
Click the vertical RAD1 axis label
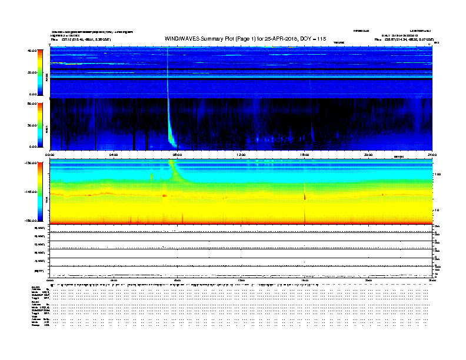pos(46,129)
